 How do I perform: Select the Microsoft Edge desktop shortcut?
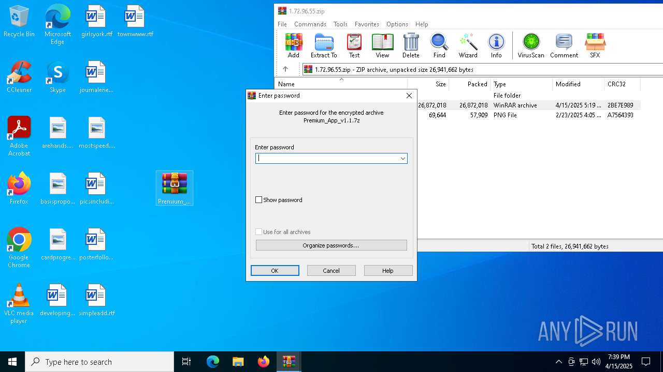point(57,25)
